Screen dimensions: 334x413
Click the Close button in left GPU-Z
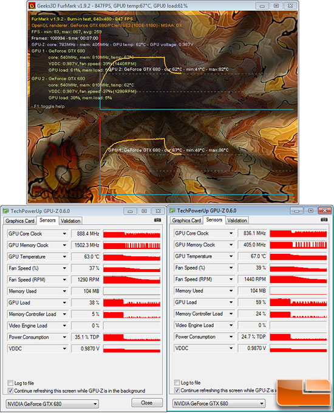click(147, 403)
